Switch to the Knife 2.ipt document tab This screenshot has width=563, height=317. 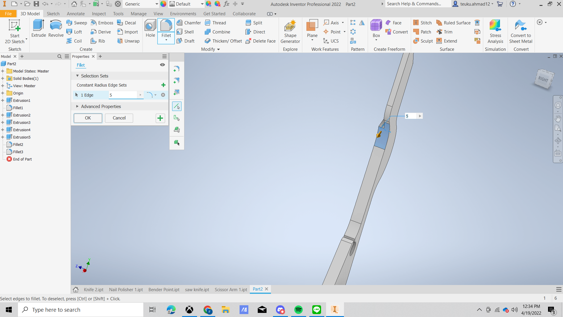(x=94, y=289)
